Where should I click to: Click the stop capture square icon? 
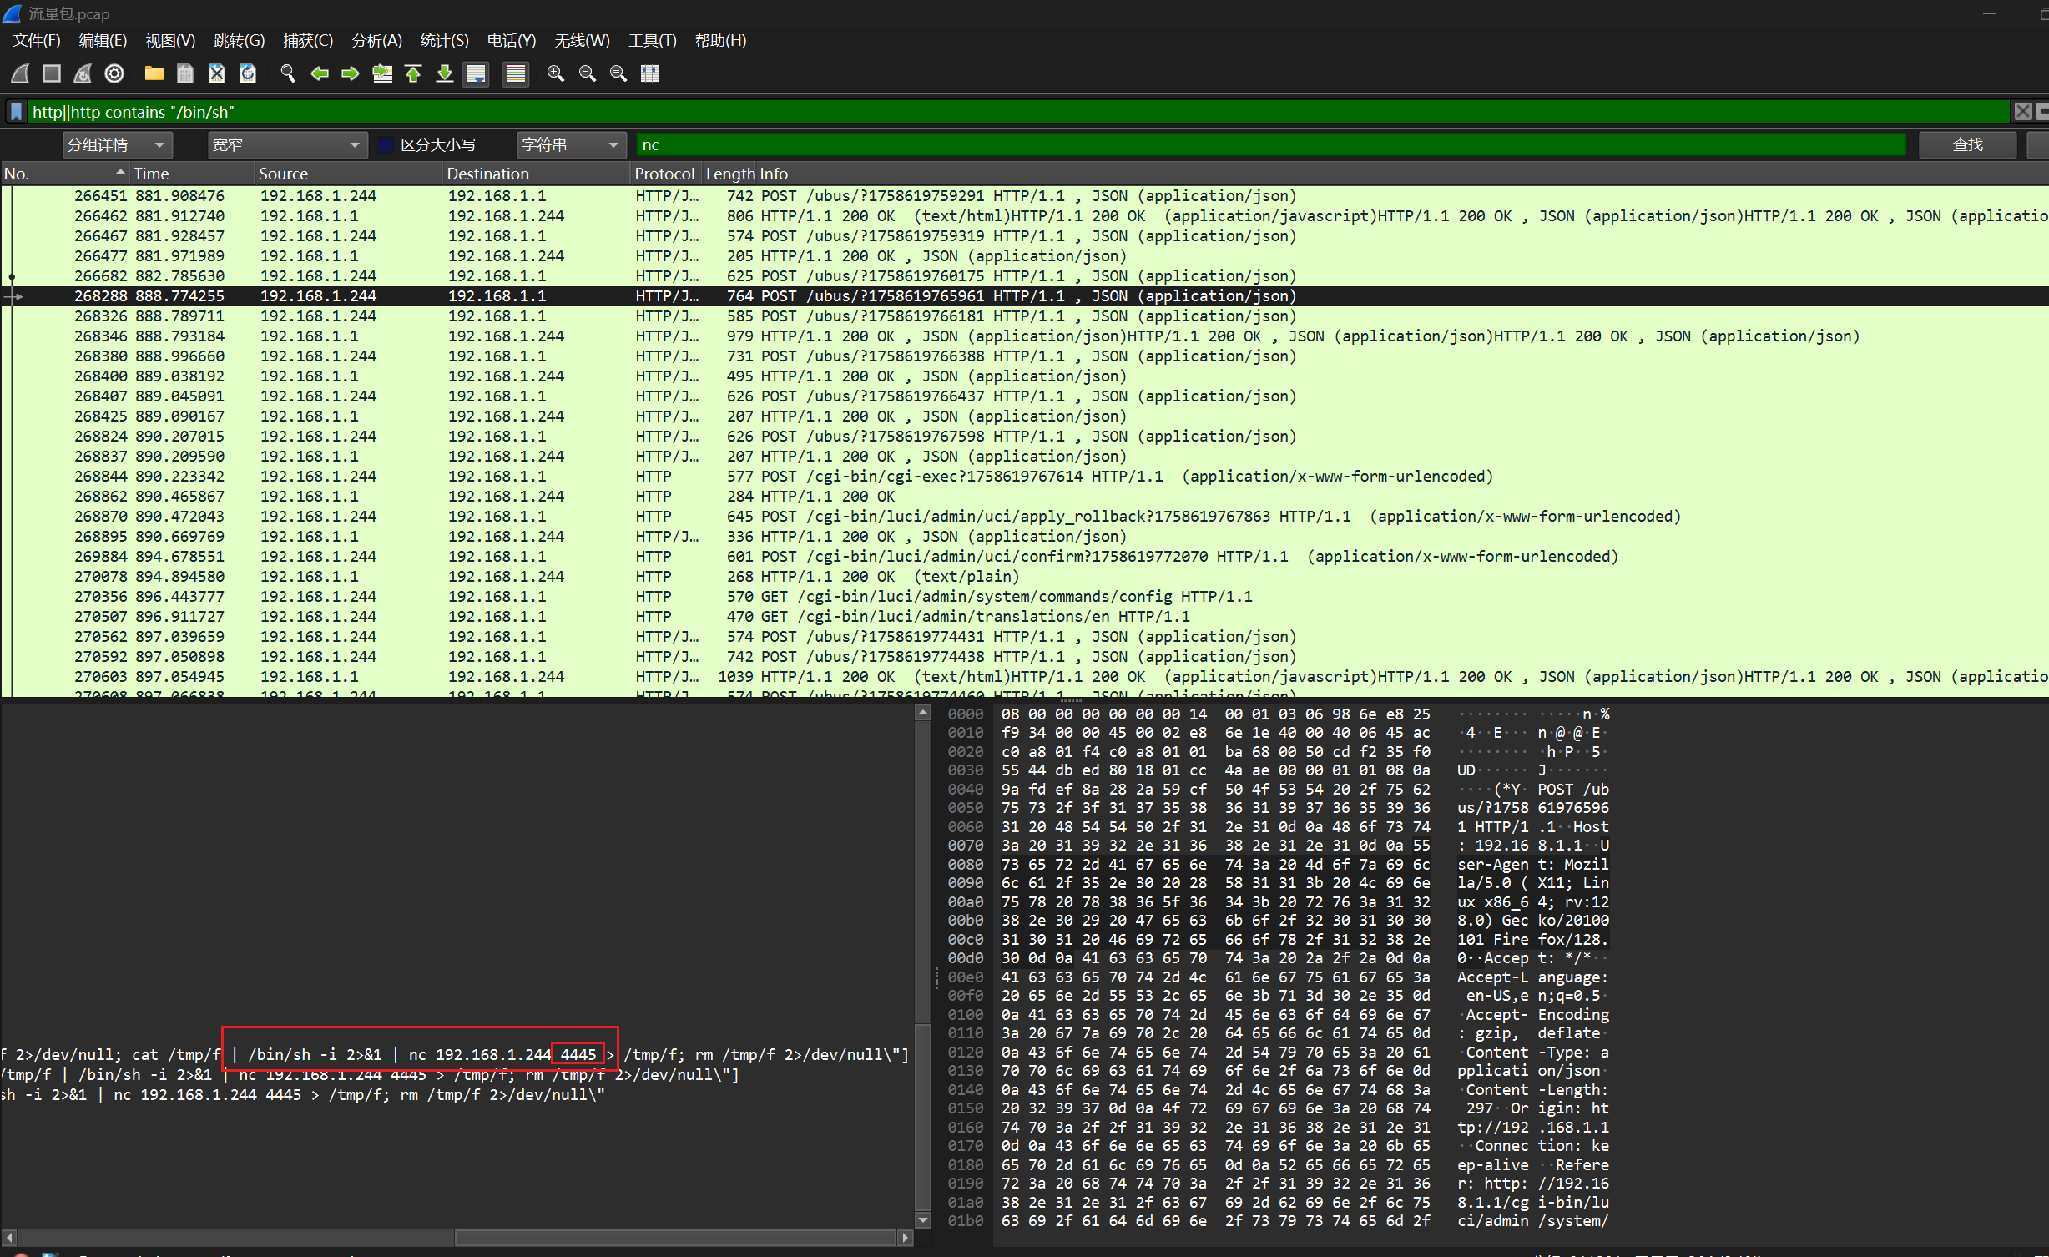(x=52, y=74)
